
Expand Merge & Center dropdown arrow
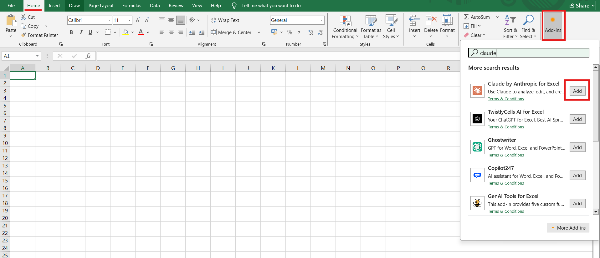pos(259,32)
